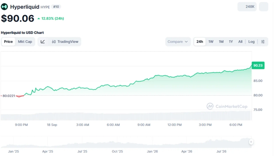Click the 12.83% (24h) change indicator
This screenshot has height=156, width=275.
(x=51, y=18)
